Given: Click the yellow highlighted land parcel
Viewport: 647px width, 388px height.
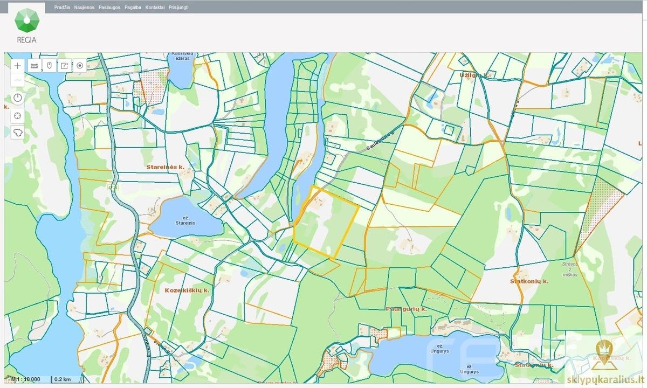Looking at the screenshot, I should pos(326,223).
